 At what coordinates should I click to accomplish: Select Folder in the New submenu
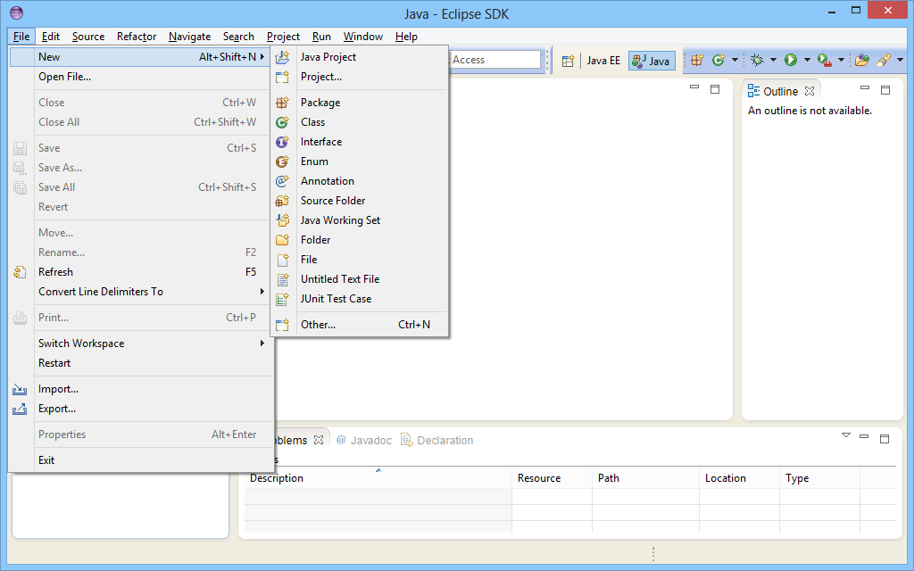[360, 240]
